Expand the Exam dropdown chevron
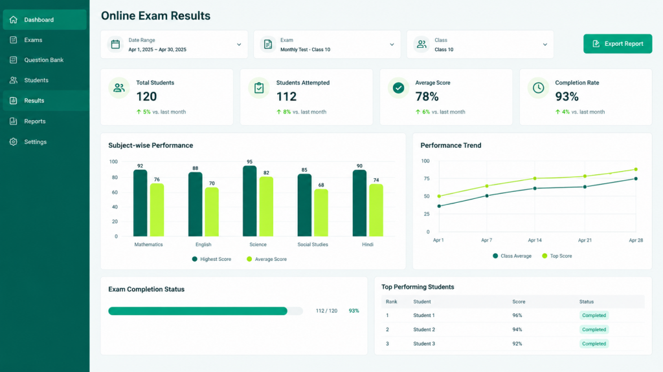Screen dimensions: 663x372 (392, 45)
